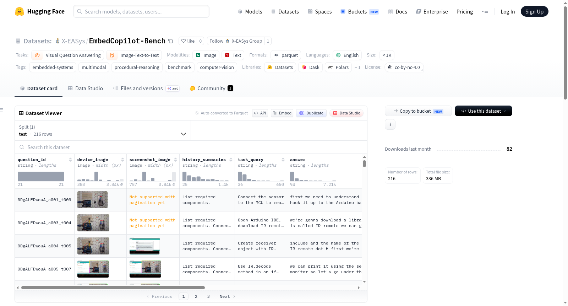Viewport: 568px width, 306px height.
Task: Copy the dataset name EmbedCopilot-Bench to clipboard
Action: [x=170, y=41]
